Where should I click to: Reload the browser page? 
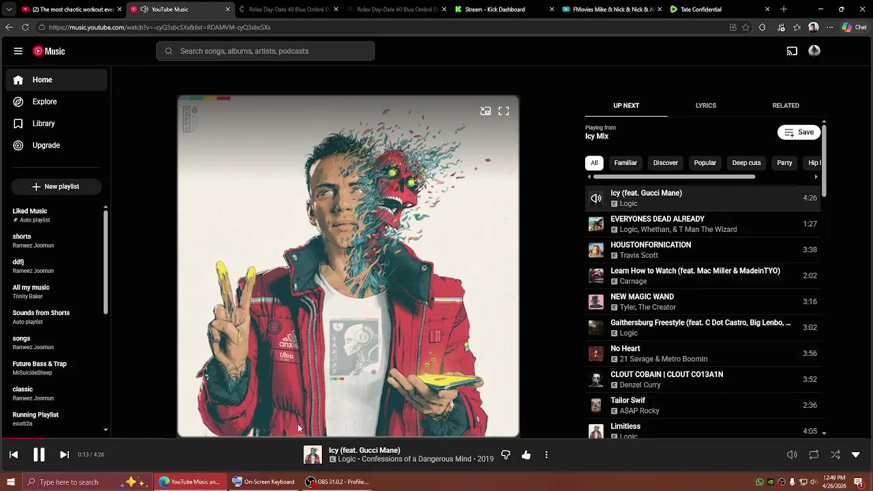point(25,27)
